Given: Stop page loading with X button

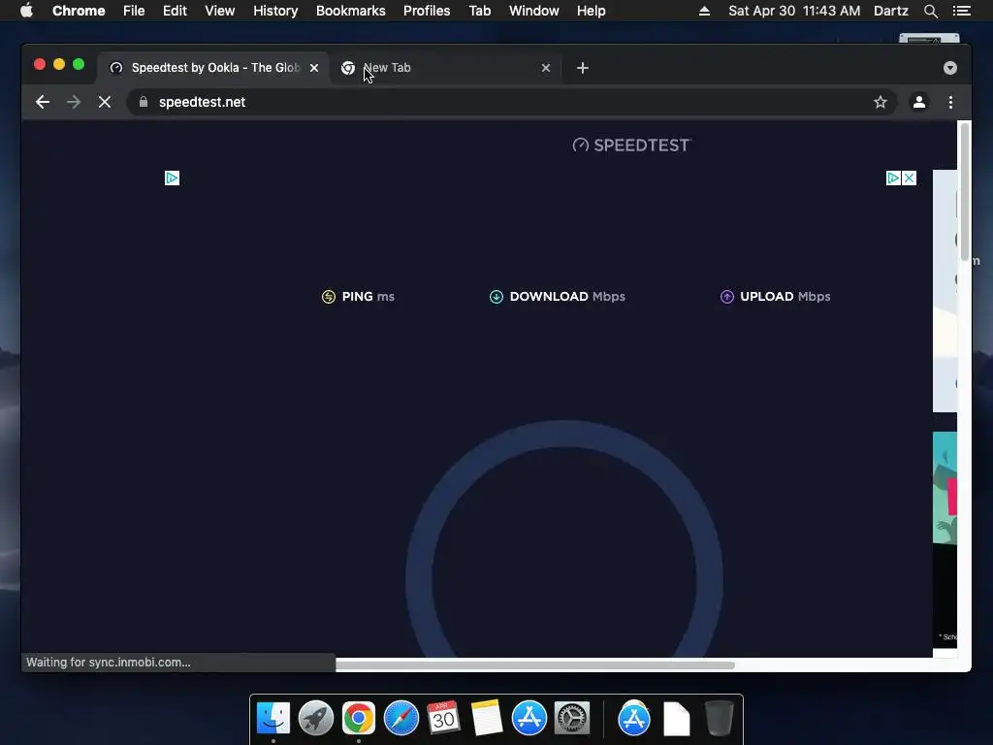Looking at the screenshot, I should 105,102.
